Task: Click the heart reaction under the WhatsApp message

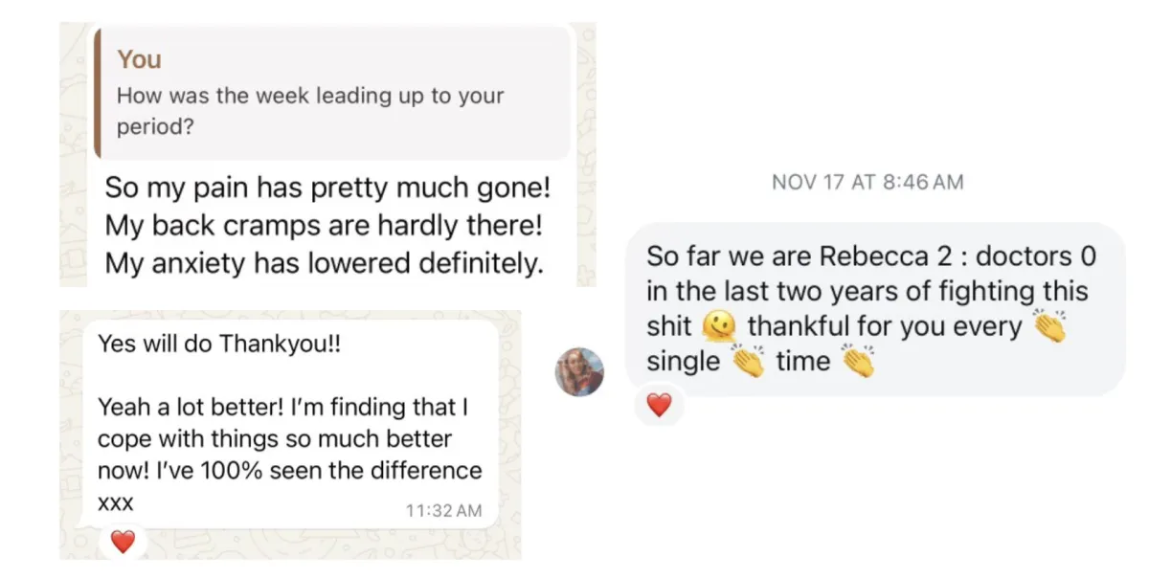Action: click(x=124, y=542)
